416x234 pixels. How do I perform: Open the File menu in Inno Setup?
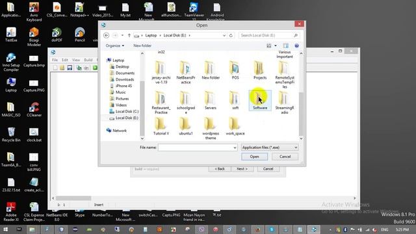55,60
